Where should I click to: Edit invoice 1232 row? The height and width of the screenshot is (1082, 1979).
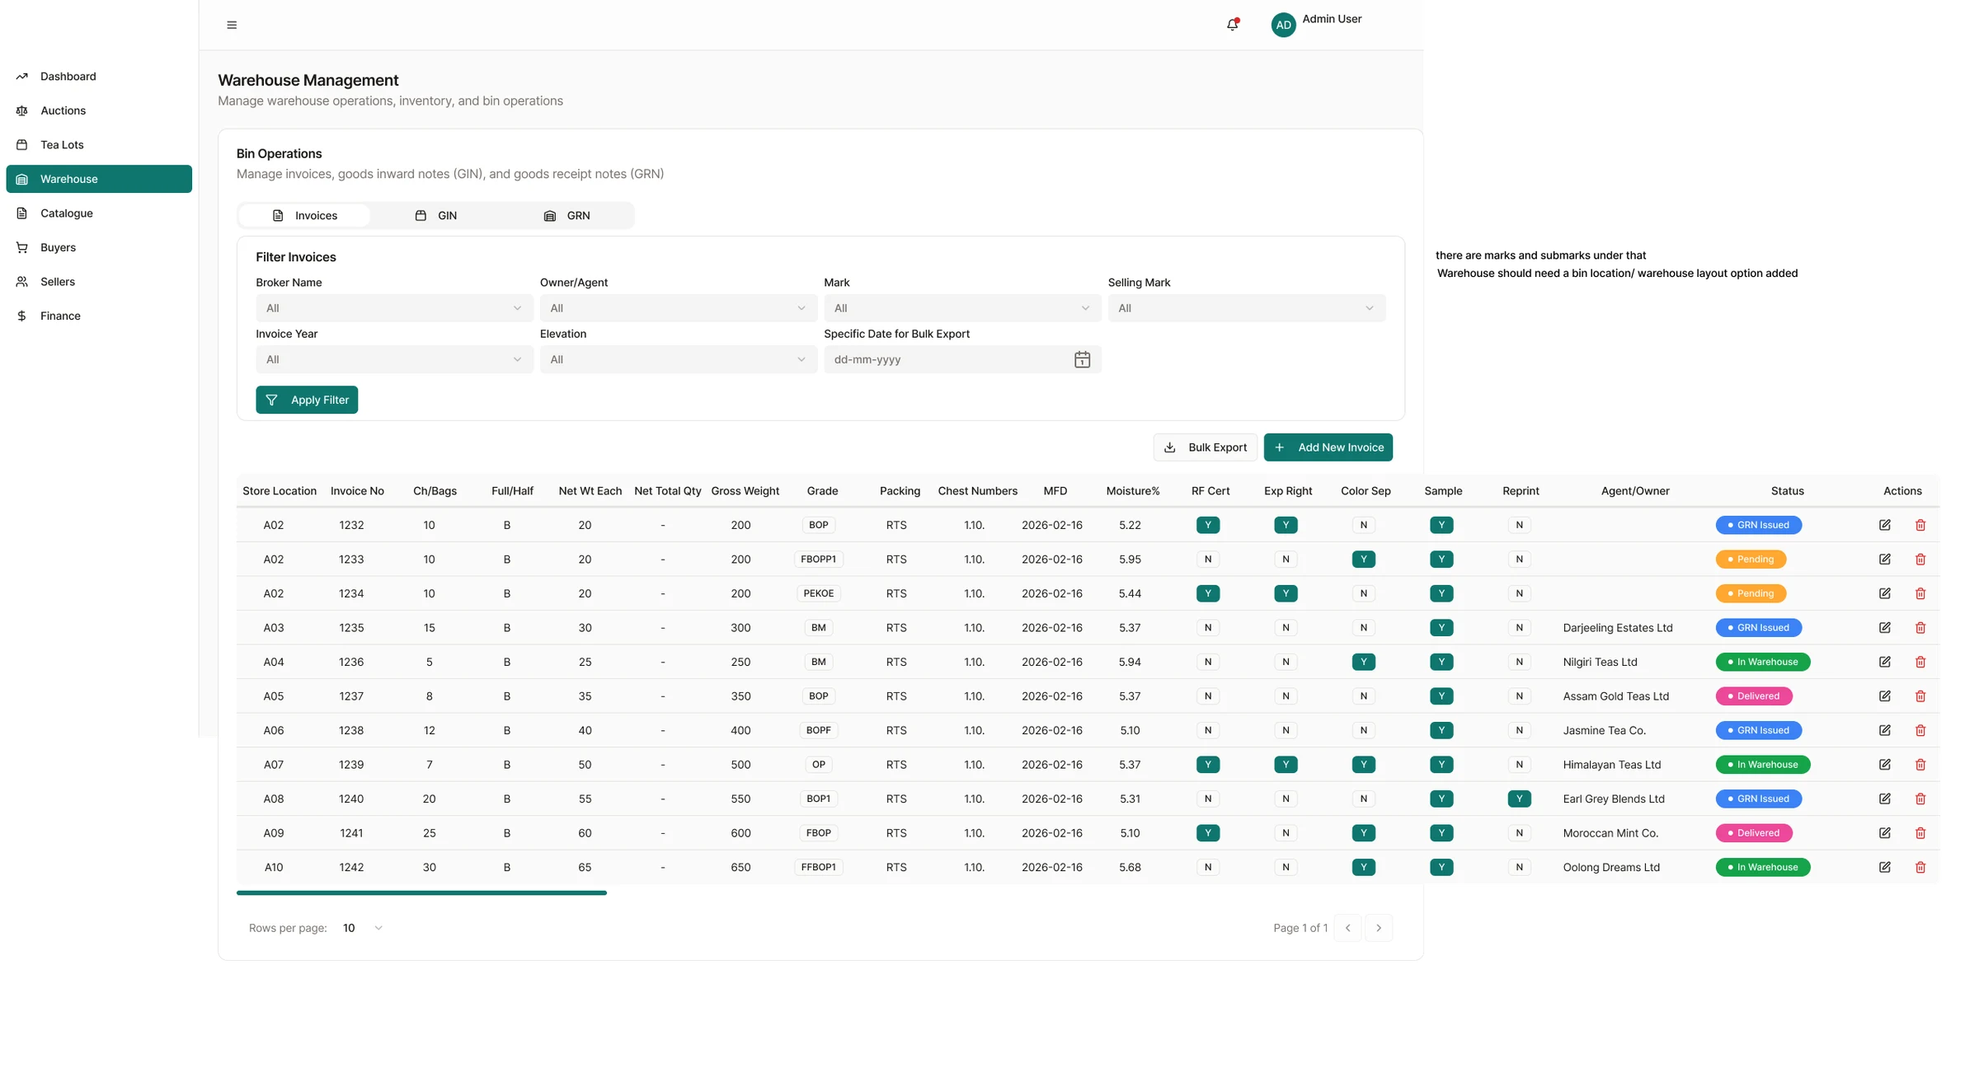click(1885, 525)
